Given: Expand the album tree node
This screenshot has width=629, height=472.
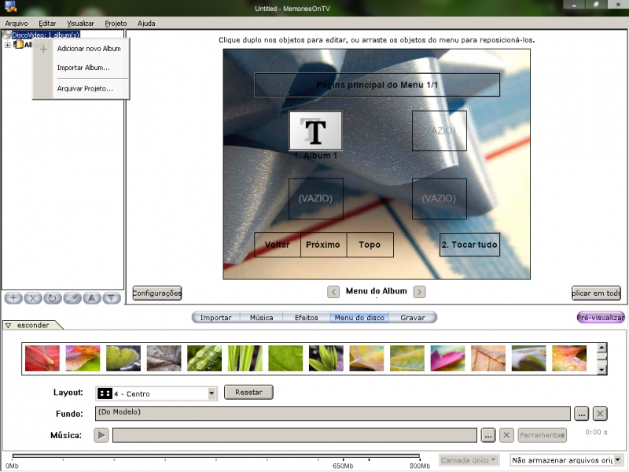Looking at the screenshot, I should point(7,45).
